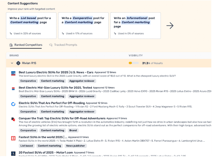This screenshot has height=157, width=212.
Task: Click the Rivian R1S visibility progress bar
Action: [134, 63]
